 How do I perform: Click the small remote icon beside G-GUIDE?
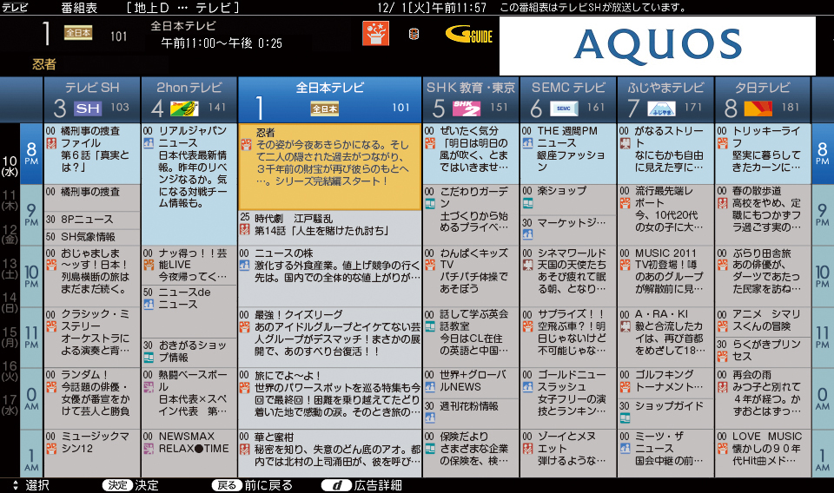(414, 35)
